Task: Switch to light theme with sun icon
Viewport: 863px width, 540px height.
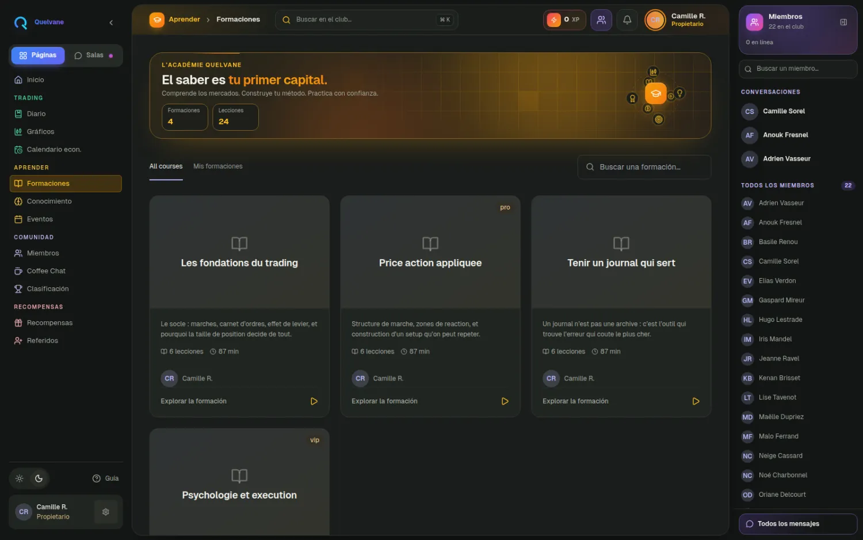Action: click(20, 478)
